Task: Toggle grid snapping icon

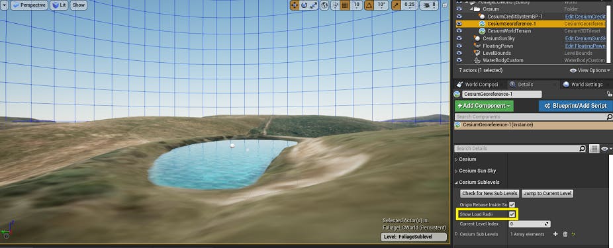Action: pos(345,5)
